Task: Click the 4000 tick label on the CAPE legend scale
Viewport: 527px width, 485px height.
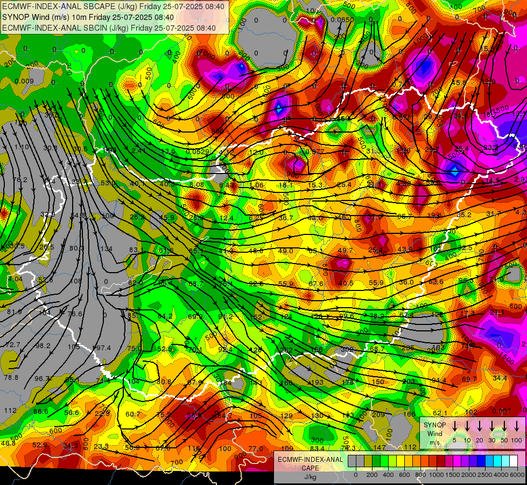Action: coord(501,475)
